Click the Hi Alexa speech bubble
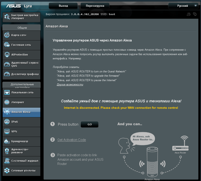The width and height of the screenshot is (201, 181). tap(143, 138)
